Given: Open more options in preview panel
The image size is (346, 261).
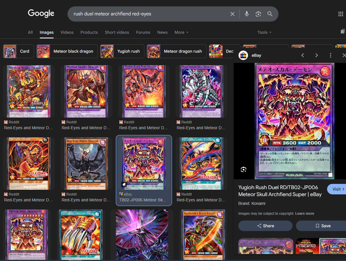Looking at the screenshot, I should [330, 55].
